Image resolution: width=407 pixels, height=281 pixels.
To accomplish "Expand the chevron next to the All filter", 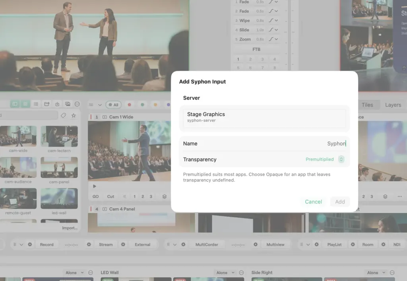I will tap(100, 105).
